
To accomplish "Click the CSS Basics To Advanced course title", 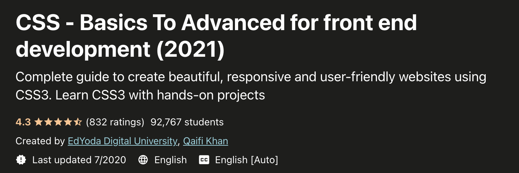I will tap(216, 36).
